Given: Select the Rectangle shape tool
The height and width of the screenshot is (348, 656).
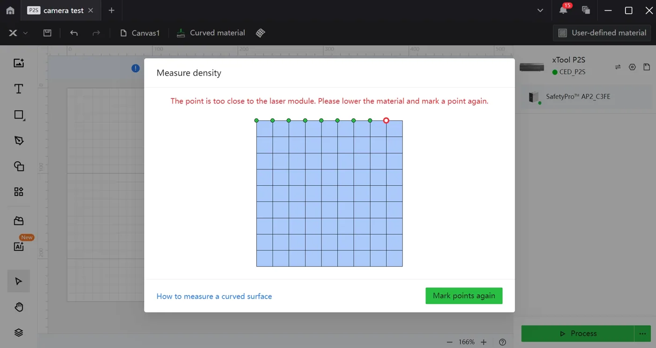Looking at the screenshot, I should click(x=19, y=115).
